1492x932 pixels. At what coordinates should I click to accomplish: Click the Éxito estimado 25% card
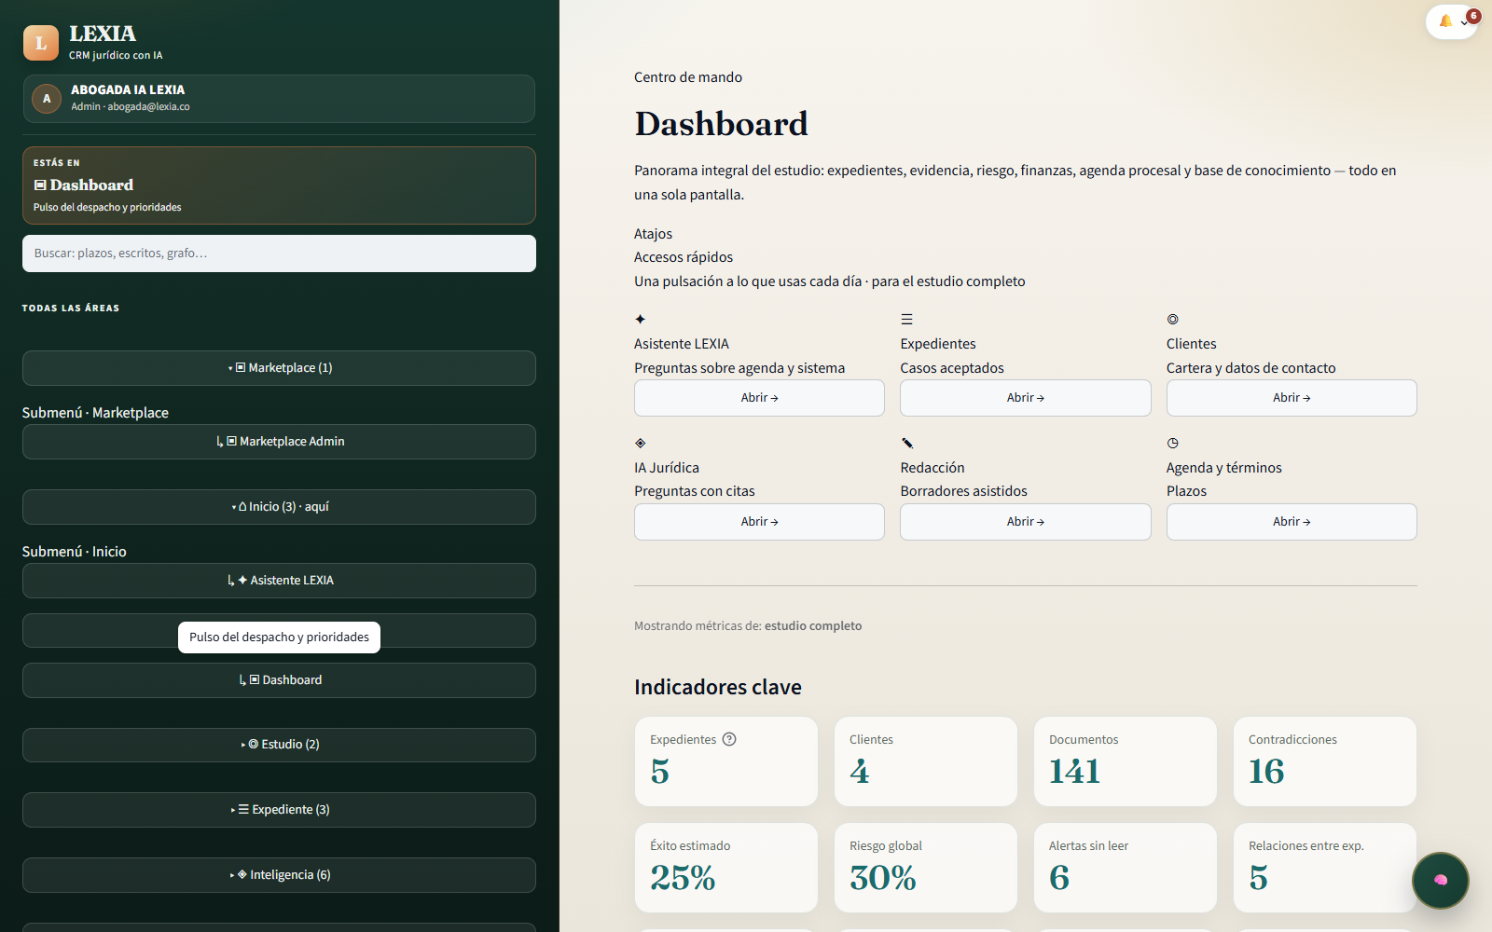click(x=725, y=868)
